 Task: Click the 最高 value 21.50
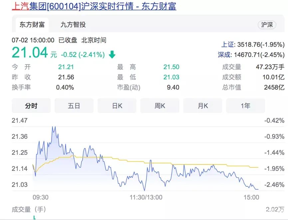click(171, 67)
